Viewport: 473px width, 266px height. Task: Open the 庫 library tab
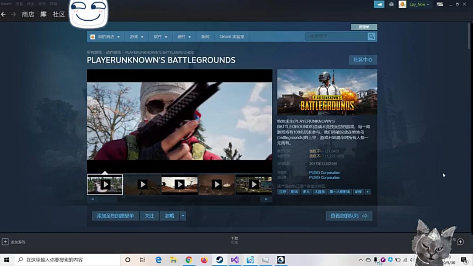pyautogui.click(x=44, y=14)
